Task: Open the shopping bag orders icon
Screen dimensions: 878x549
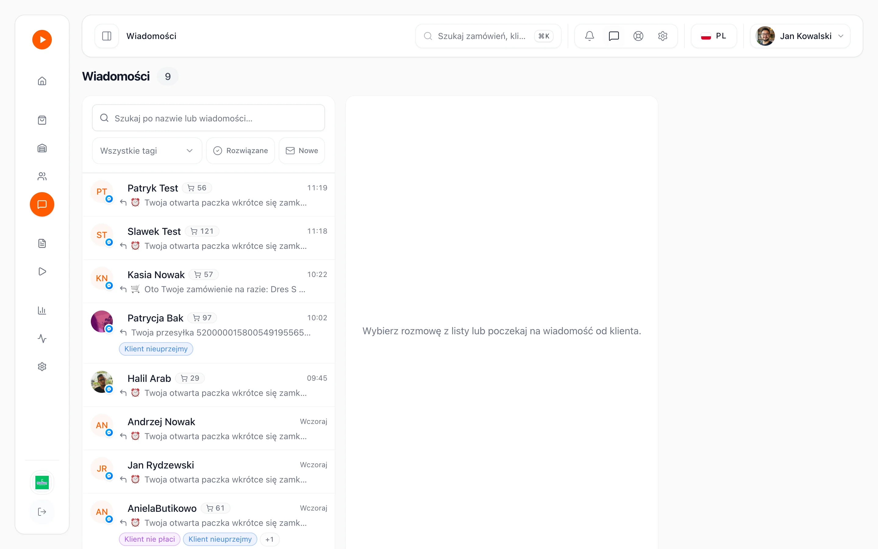Action: click(42, 120)
